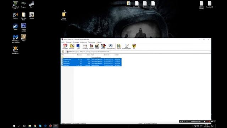
Task: Sort by the Размер column header
Action: click(x=79, y=55)
